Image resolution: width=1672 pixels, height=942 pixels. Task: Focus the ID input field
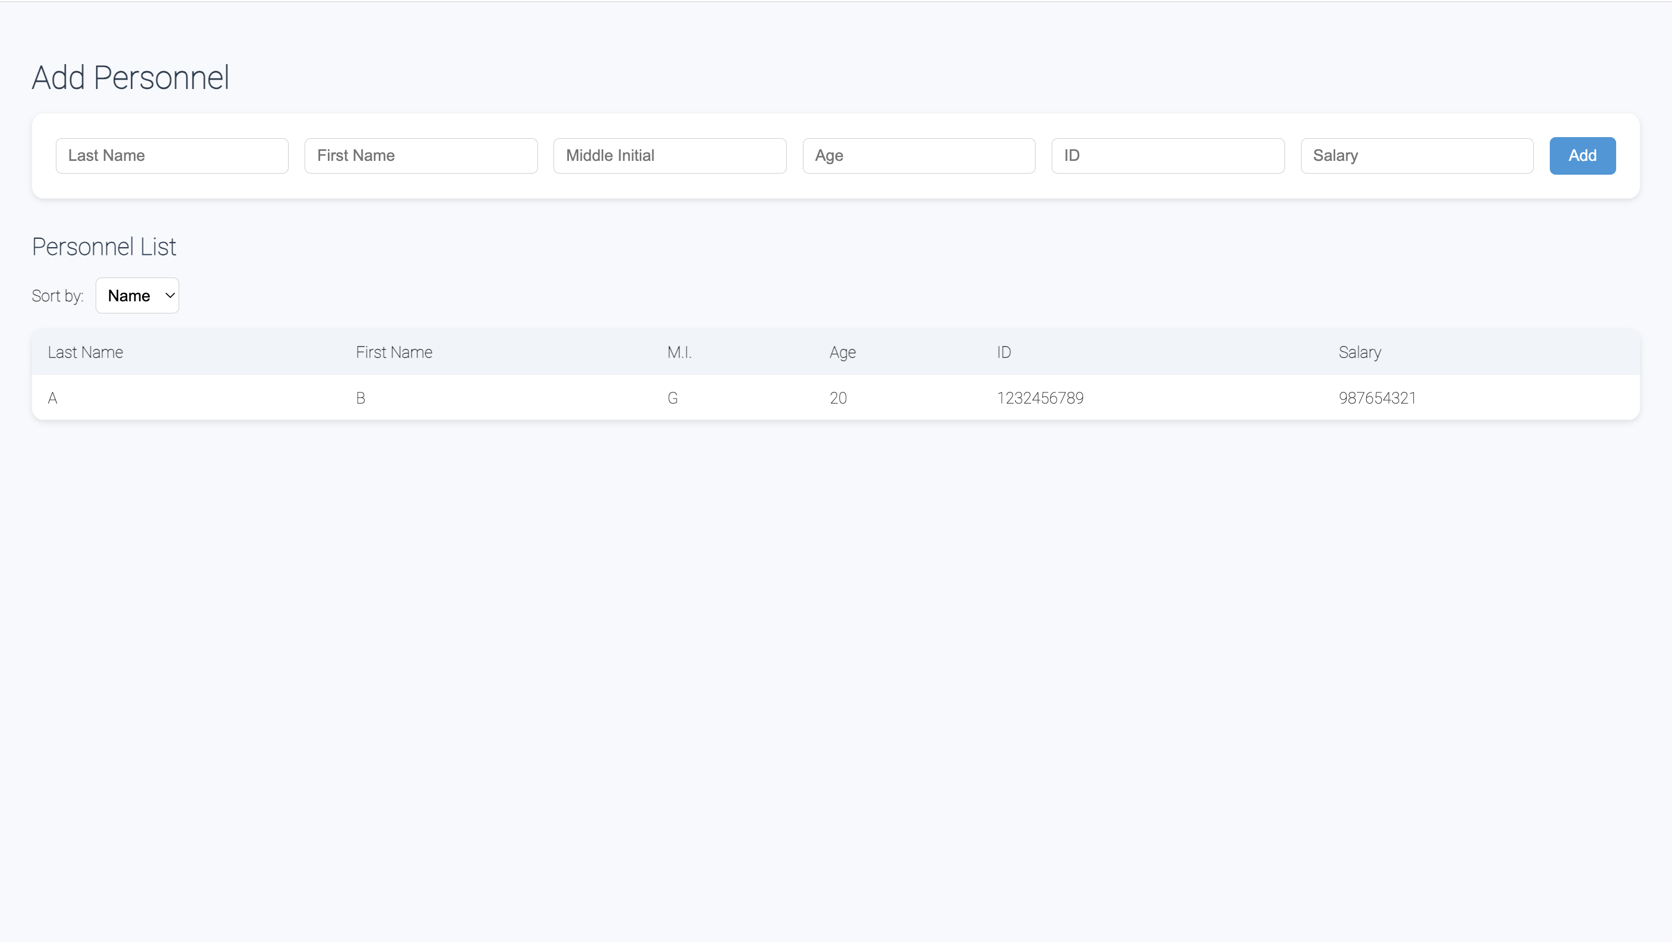pos(1168,156)
